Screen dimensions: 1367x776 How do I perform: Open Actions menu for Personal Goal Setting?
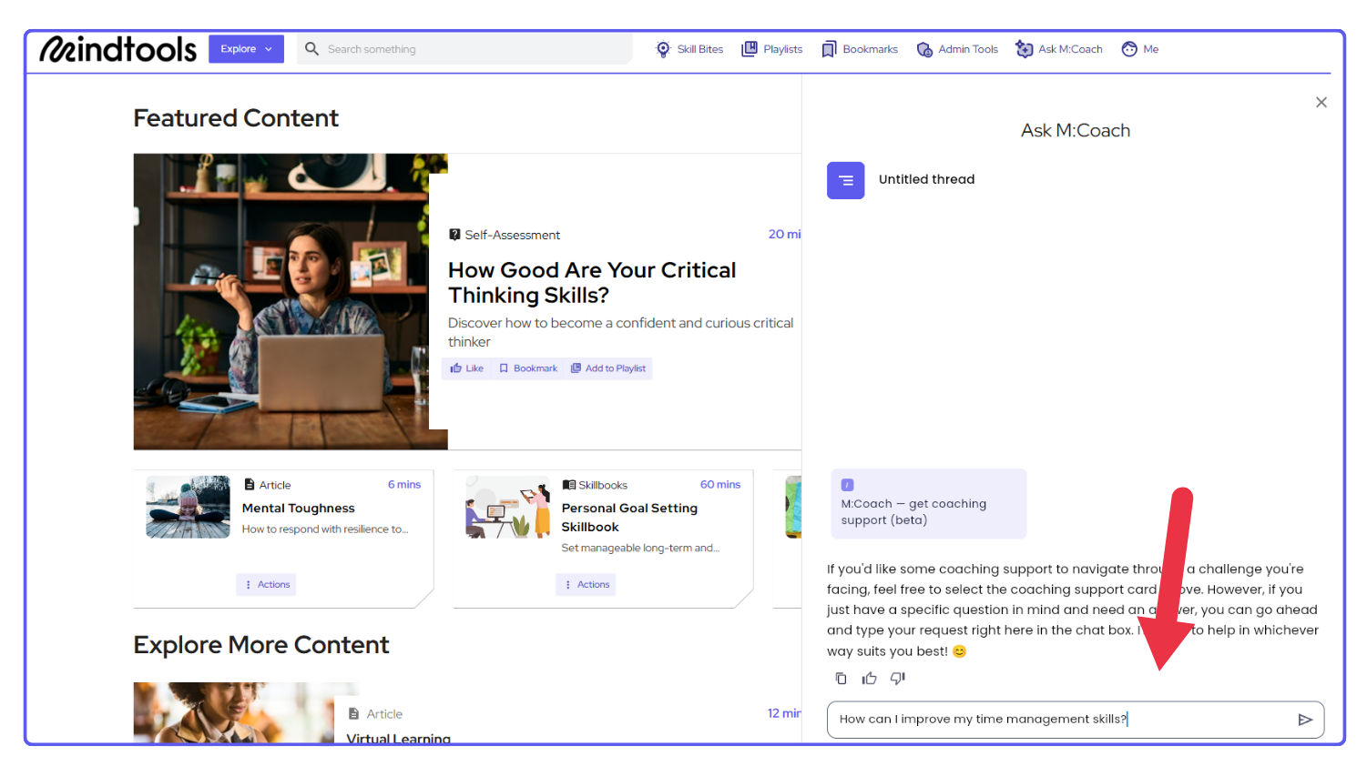[x=587, y=585]
